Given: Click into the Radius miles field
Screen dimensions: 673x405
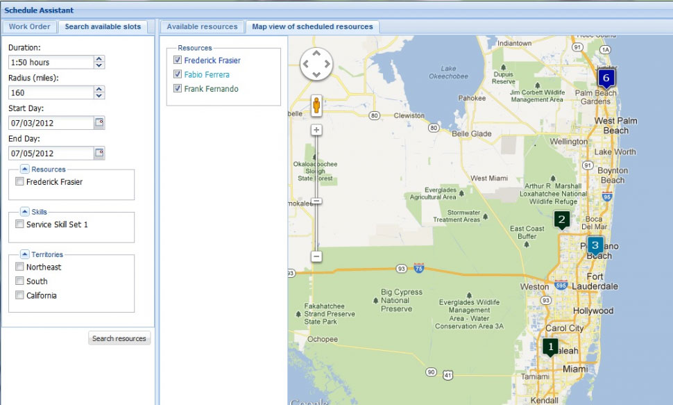Looking at the screenshot, I should pos(51,92).
